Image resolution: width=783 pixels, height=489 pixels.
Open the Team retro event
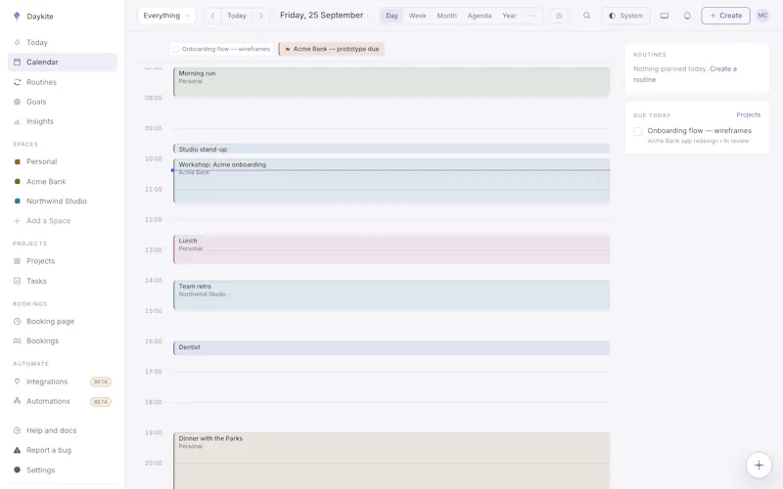point(391,295)
